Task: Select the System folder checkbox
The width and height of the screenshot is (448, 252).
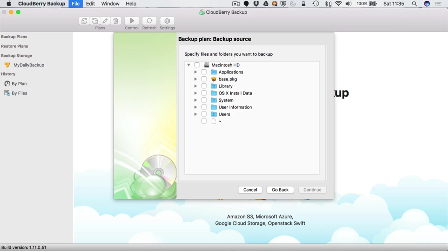Action: click(x=204, y=100)
